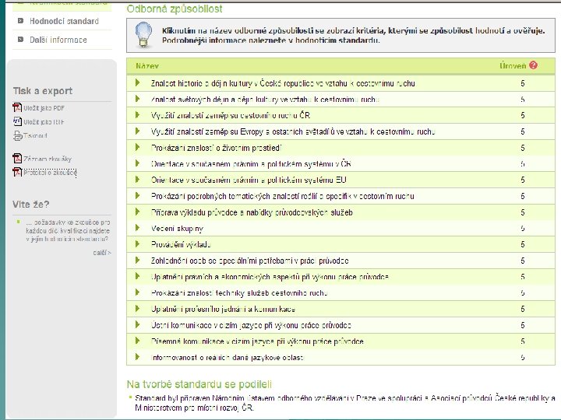561x420 pixels.
Task: Expand Příprava výkladu průvodce row
Action: point(138,212)
